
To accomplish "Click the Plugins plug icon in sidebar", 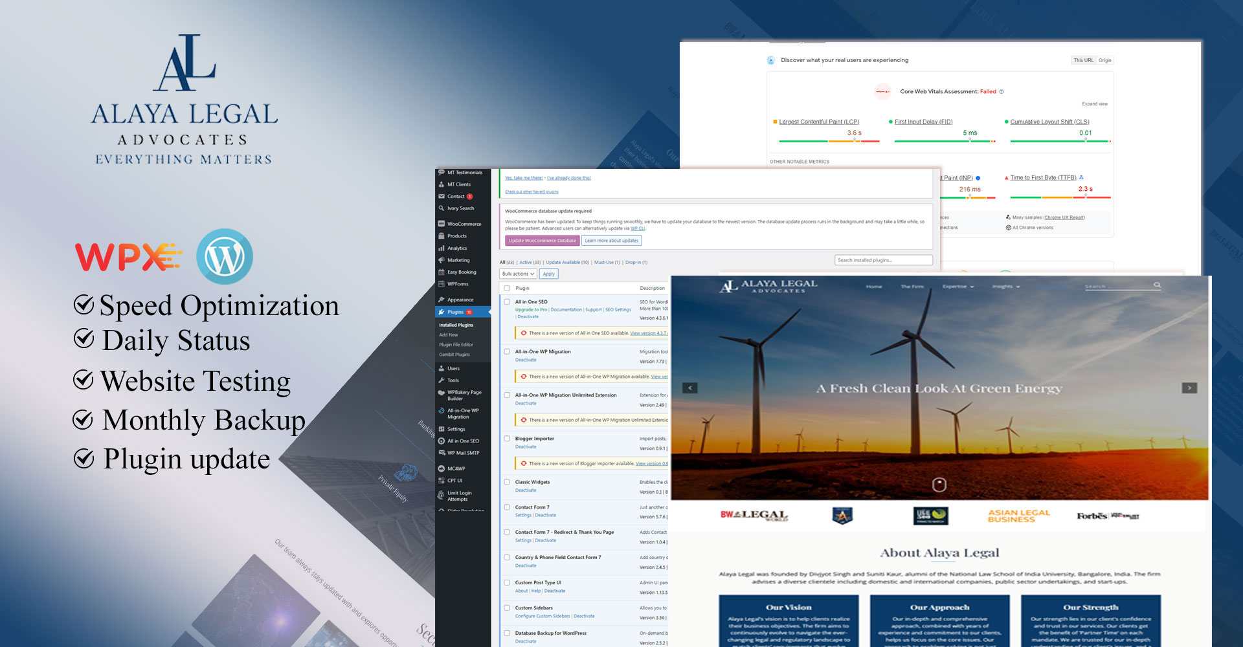I will 442,312.
